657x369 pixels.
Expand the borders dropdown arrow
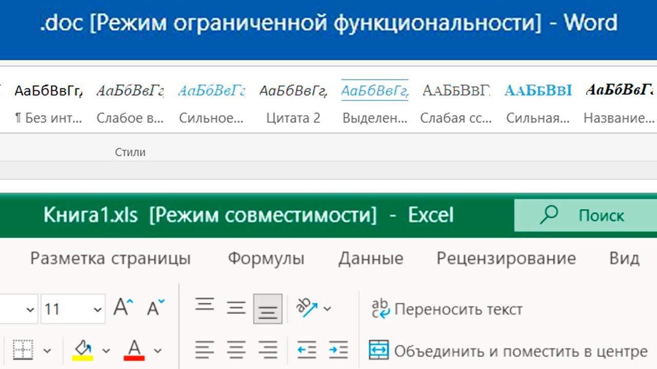click(47, 351)
